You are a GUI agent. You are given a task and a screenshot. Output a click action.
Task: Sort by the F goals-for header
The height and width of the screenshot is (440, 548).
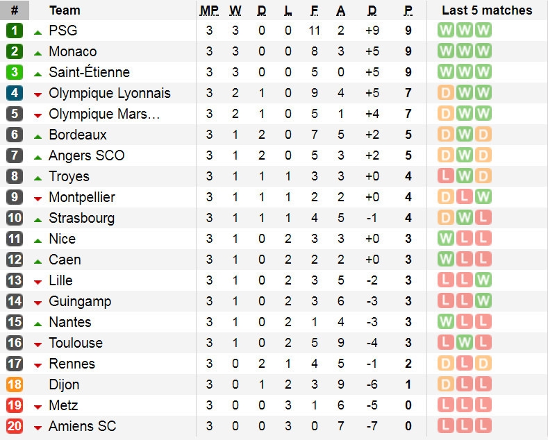pos(314,10)
